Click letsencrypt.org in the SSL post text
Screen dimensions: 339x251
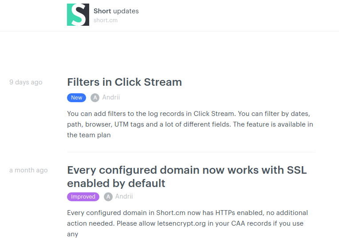[x=181, y=223]
